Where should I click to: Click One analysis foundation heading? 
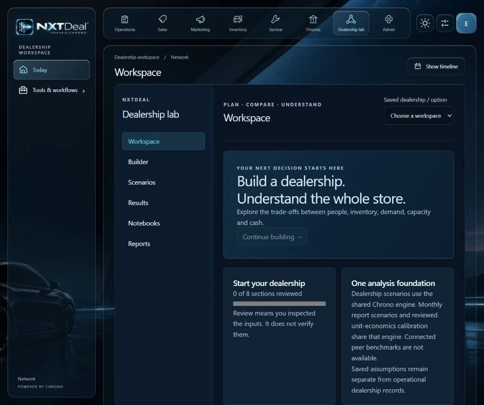(x=393, y=283)
